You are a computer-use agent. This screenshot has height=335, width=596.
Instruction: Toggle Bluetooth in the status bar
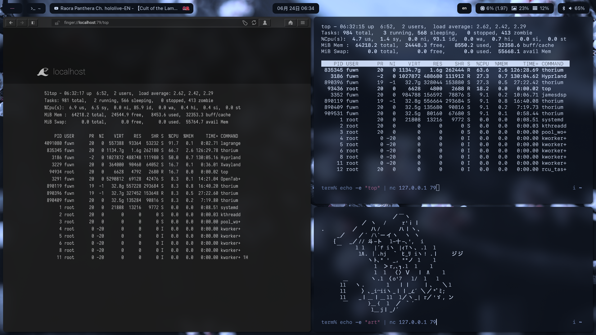click(564, 8)
